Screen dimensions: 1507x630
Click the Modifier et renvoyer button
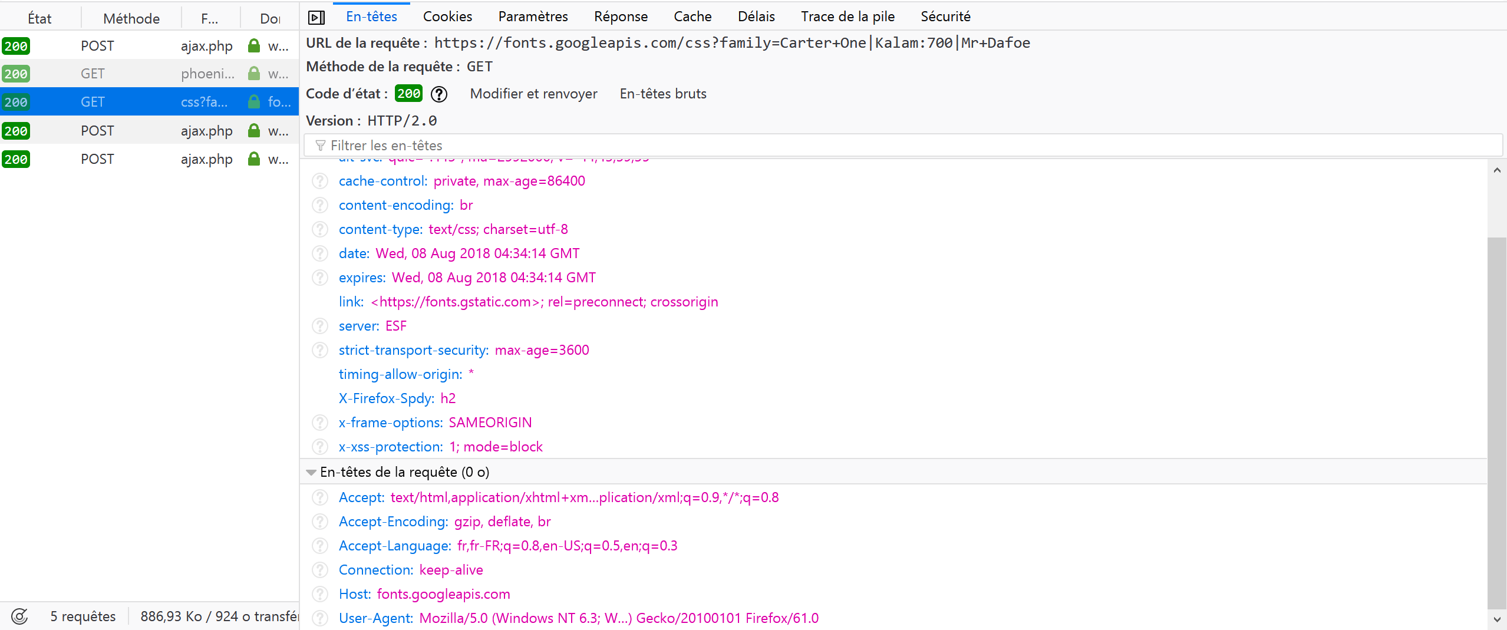coord(533,94)
